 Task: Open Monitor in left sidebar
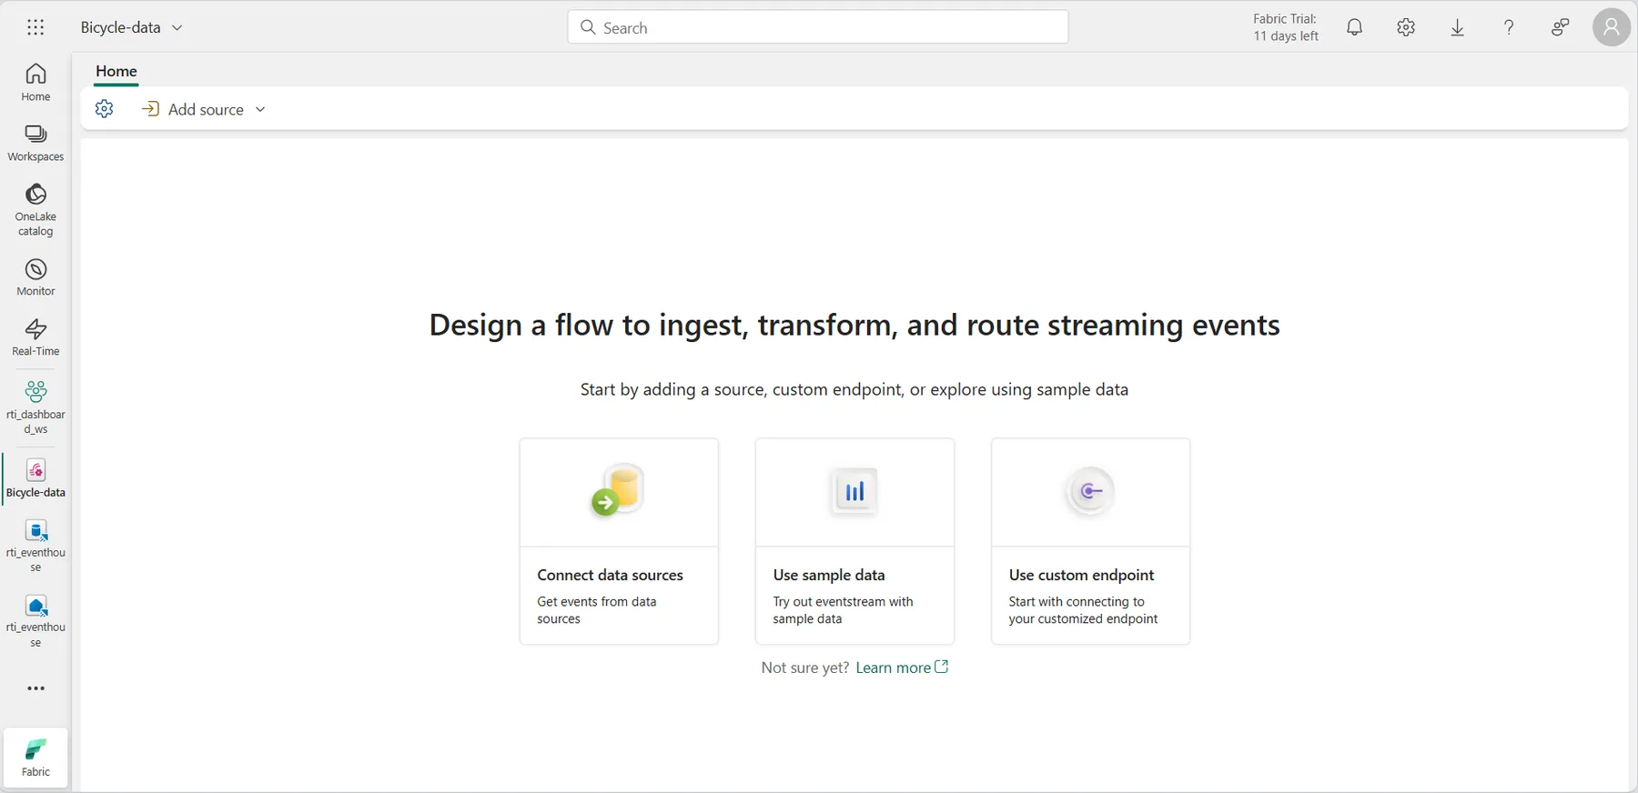click(35, 277)
